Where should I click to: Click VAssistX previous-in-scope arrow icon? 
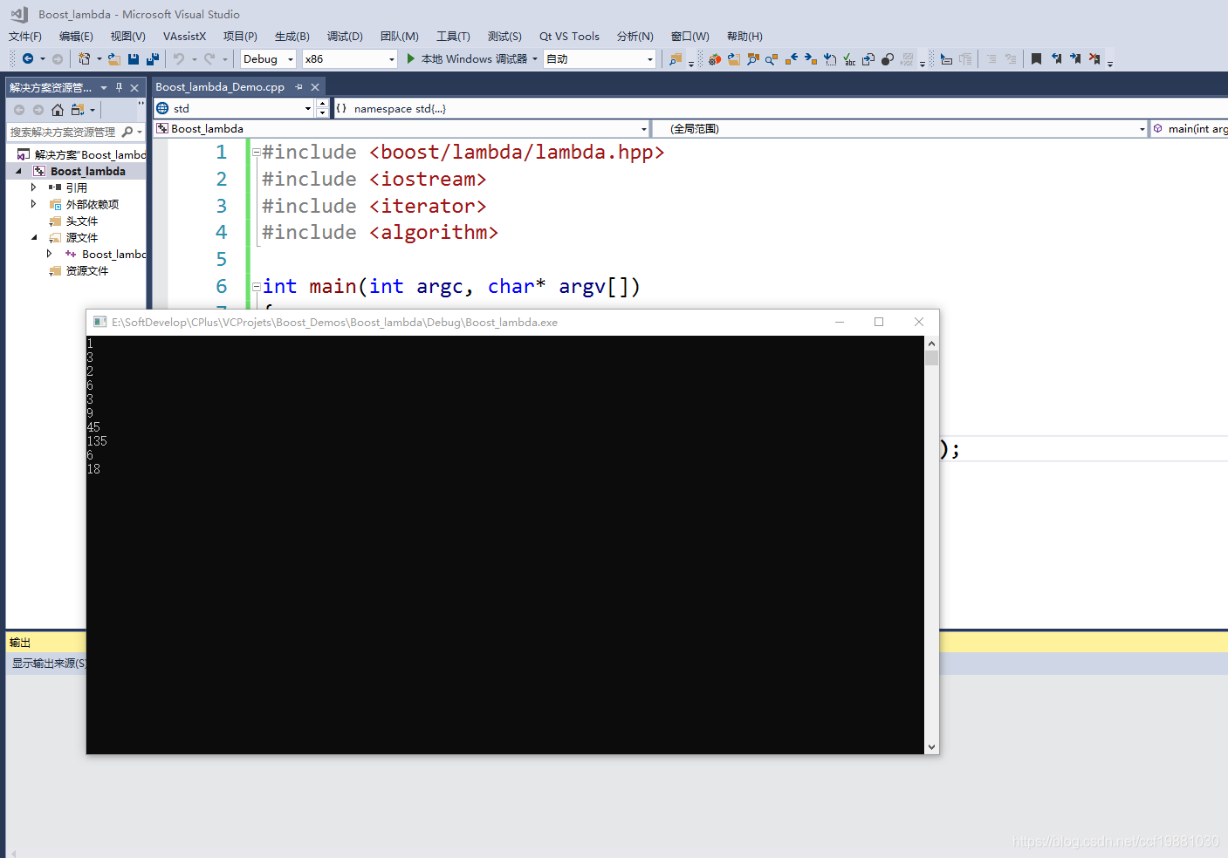click(x=791, y=58)
